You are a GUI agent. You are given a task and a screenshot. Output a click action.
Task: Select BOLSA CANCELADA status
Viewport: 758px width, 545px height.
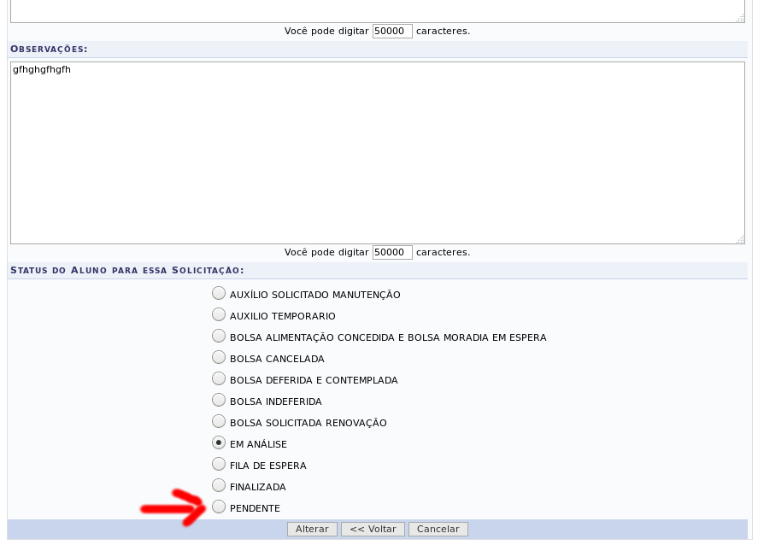[219, 356]
